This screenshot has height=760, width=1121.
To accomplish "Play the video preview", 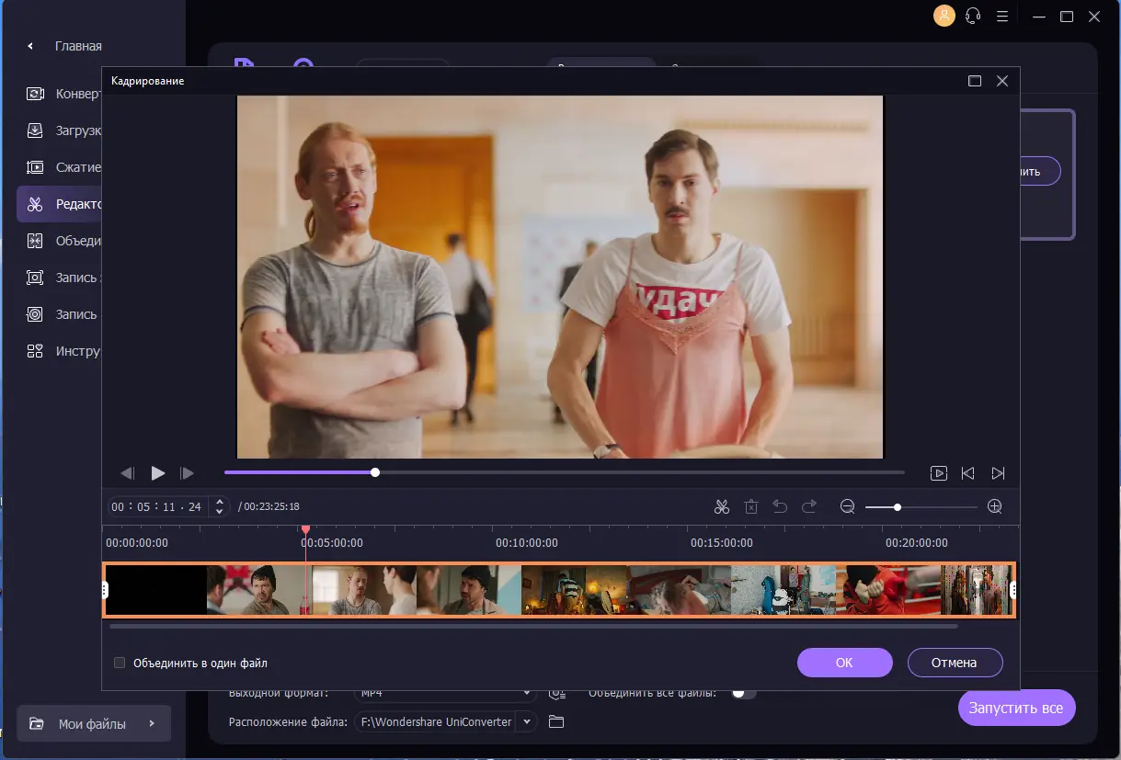I will tap(158, 473).
